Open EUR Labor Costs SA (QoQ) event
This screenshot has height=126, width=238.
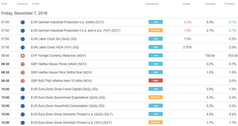click(54, 39)
